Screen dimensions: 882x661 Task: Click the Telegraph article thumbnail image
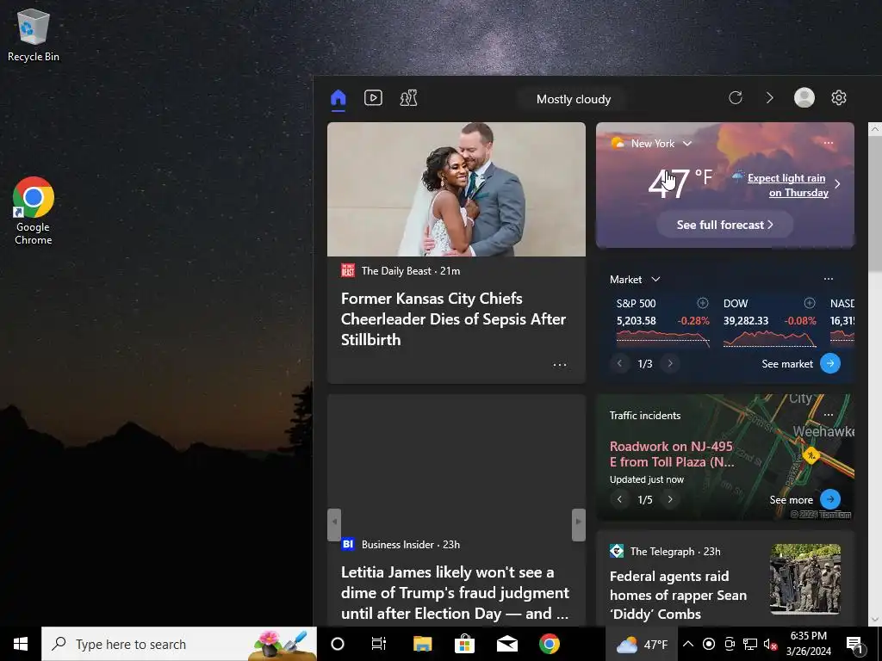805,578
